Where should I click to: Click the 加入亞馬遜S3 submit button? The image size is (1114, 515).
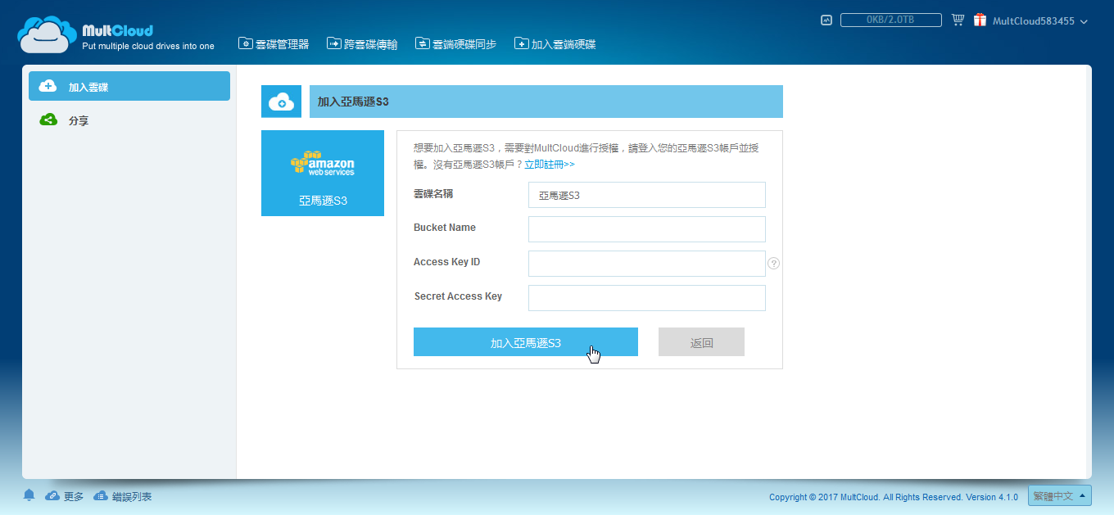(526, 342)
